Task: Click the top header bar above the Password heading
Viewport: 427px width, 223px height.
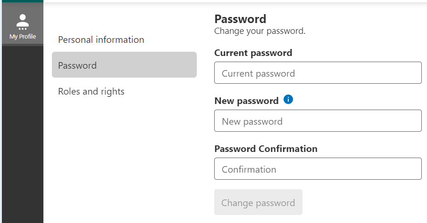Action: 236,3
